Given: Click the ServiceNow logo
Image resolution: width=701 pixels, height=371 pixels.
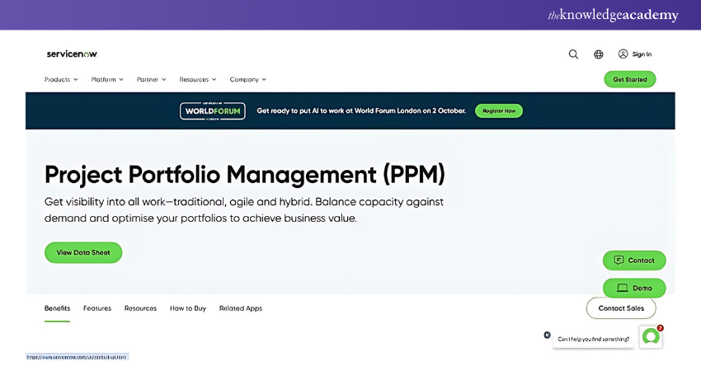Looking at the screenshot, I should (x=72, y=54).
